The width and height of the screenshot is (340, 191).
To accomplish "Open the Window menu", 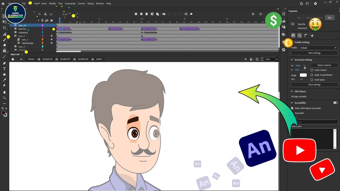I will (100, 3).
